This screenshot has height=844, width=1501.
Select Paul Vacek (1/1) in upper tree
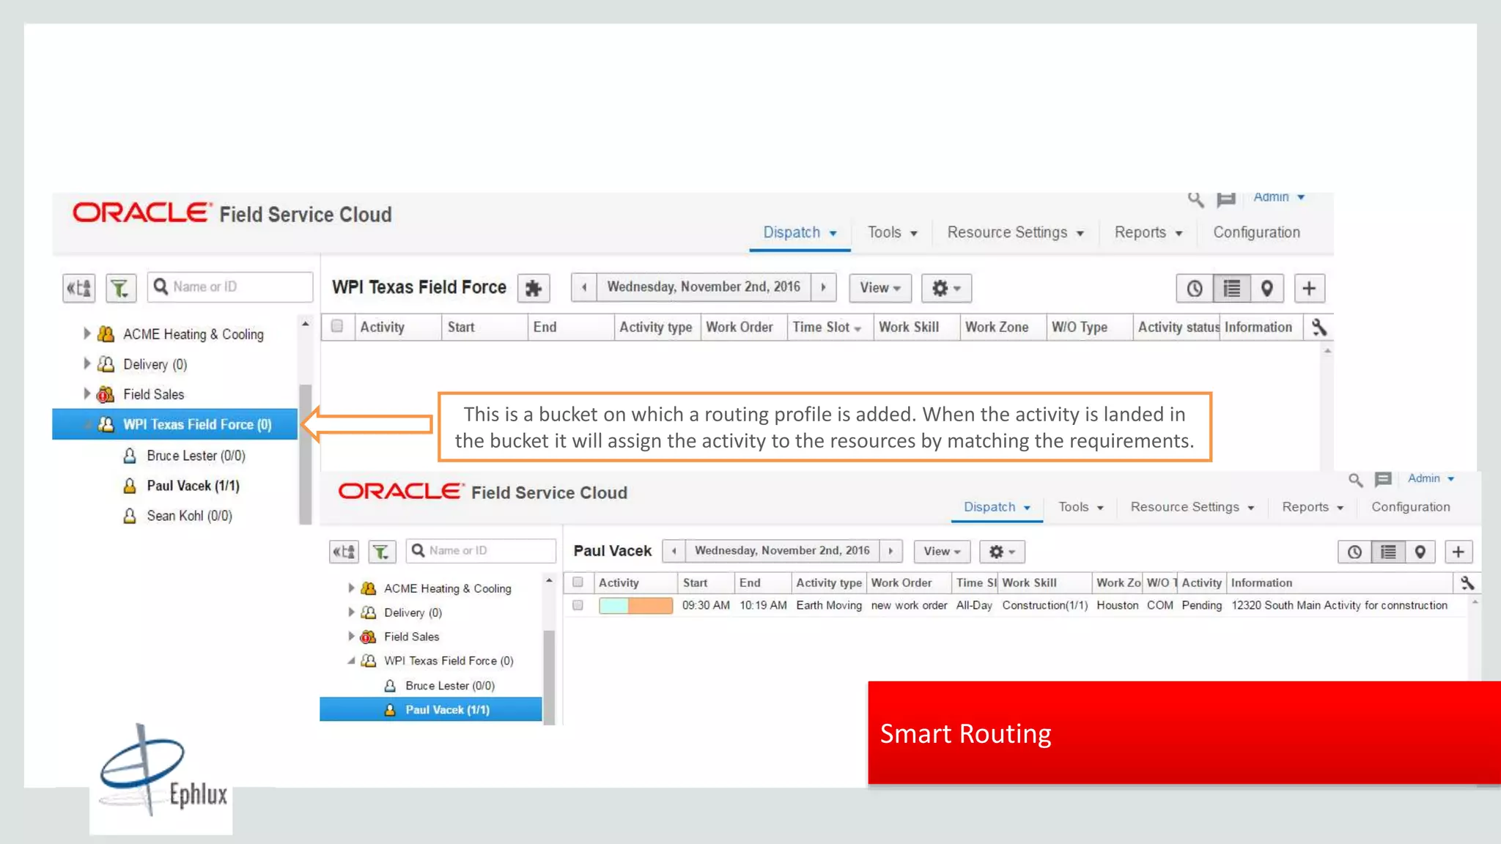[193, 486]
